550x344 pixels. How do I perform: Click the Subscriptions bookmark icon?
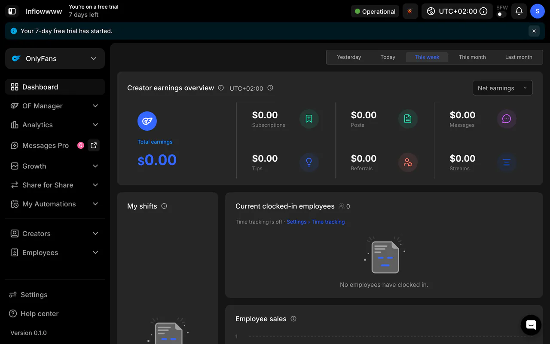[x=309, y=119]
